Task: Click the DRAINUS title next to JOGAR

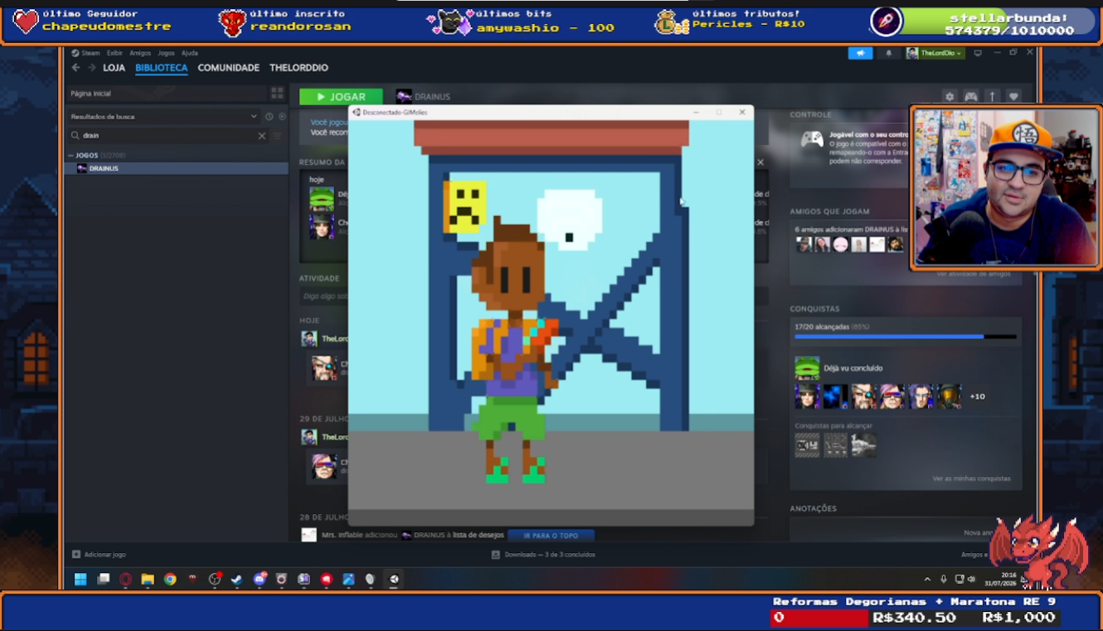Action: tap(432, 97)
